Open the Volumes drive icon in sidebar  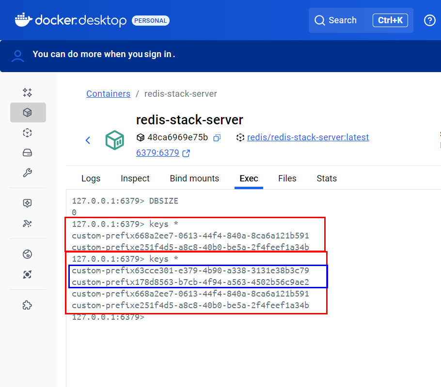28,153
